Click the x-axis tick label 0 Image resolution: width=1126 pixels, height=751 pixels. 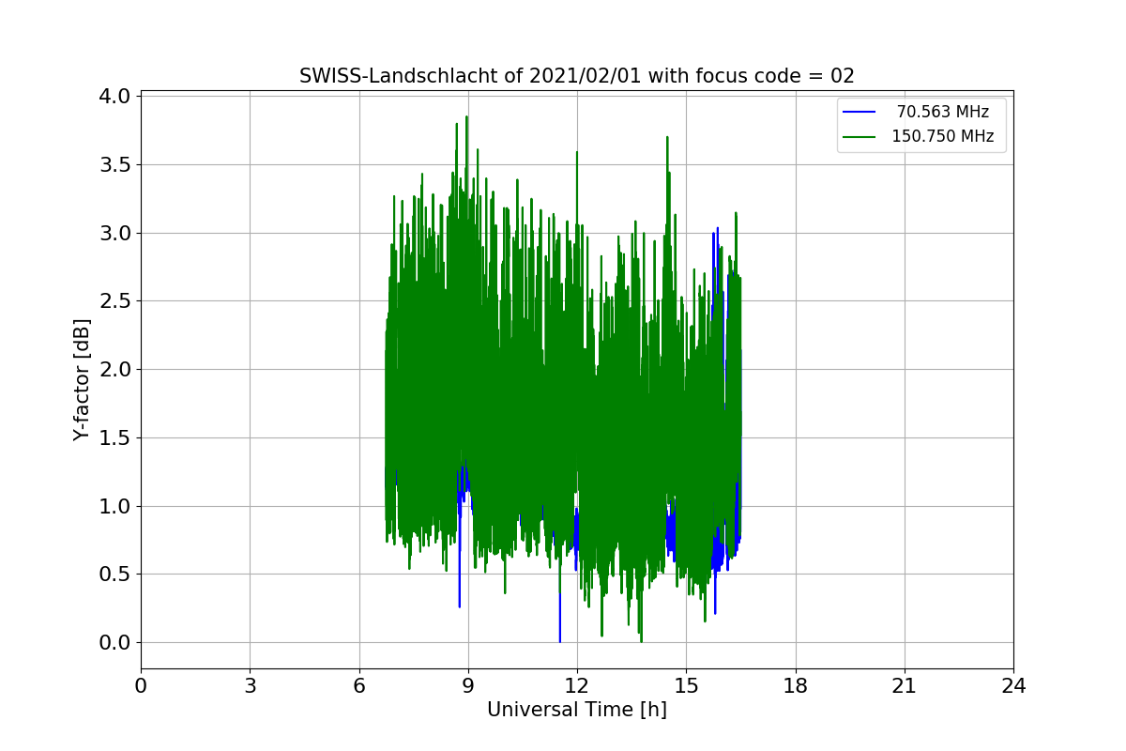[141, 686]
